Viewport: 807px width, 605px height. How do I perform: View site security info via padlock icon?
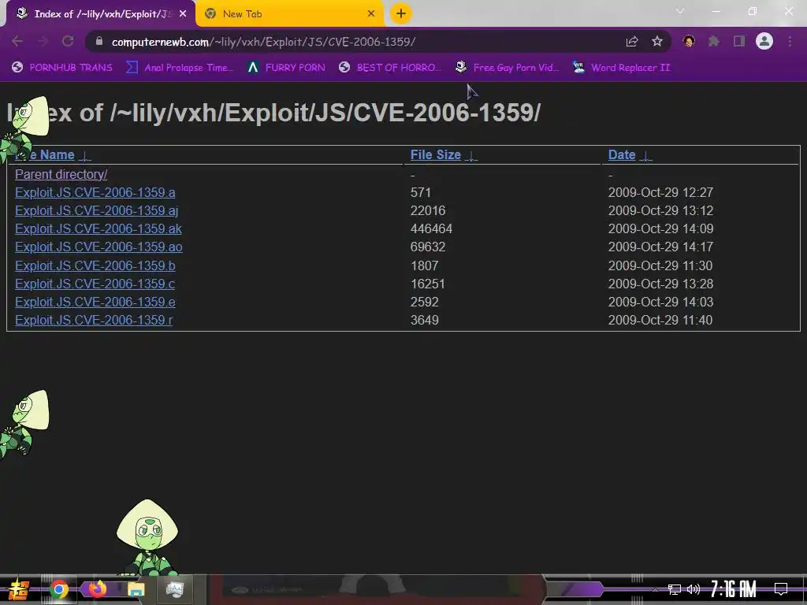click(x=99, y=41)
